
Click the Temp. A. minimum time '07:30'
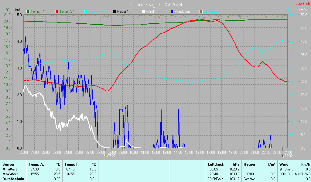35,169
